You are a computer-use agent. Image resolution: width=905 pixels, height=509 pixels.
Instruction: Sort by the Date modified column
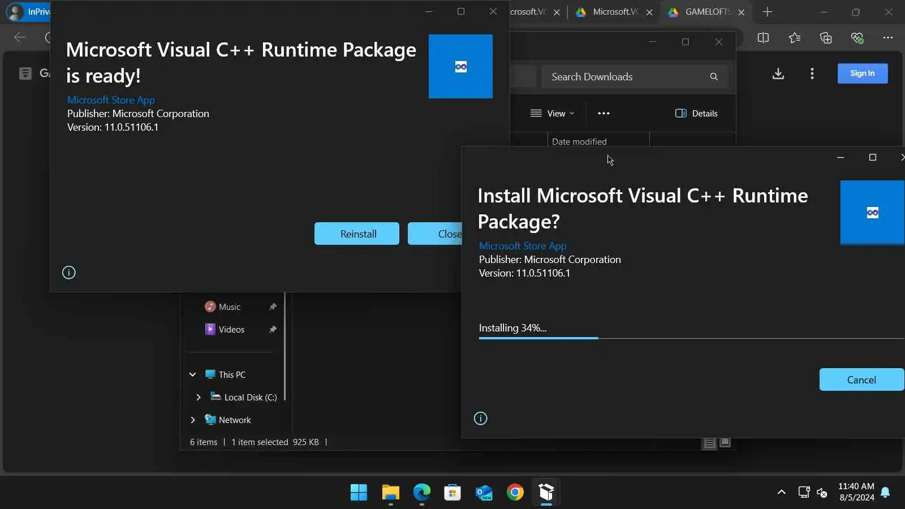598,141
